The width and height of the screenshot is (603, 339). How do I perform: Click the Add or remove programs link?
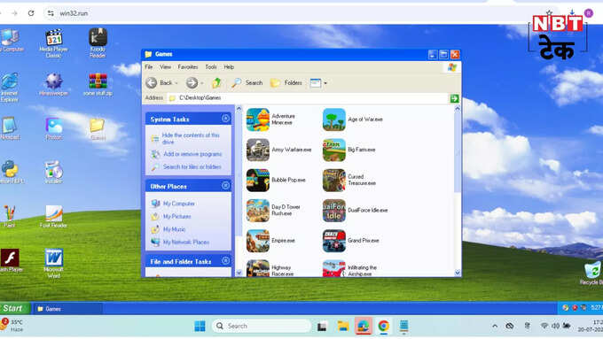[192, 154]
